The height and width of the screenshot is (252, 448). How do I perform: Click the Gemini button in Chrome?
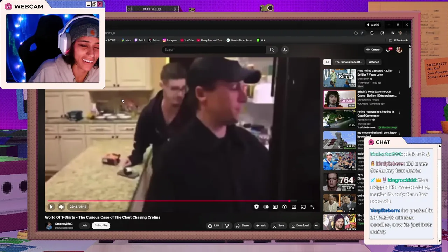pos(373,25)
